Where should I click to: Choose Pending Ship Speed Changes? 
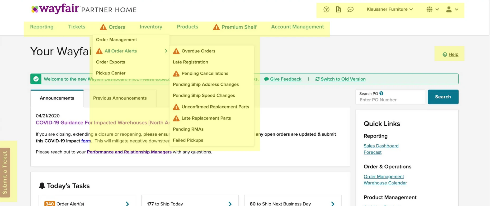204,96
